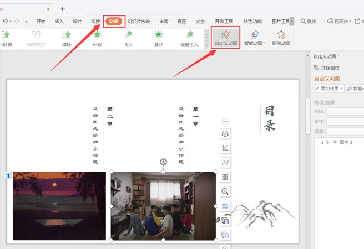
Task: Click the 目录 title text
Action: click(x=270, y=118)
